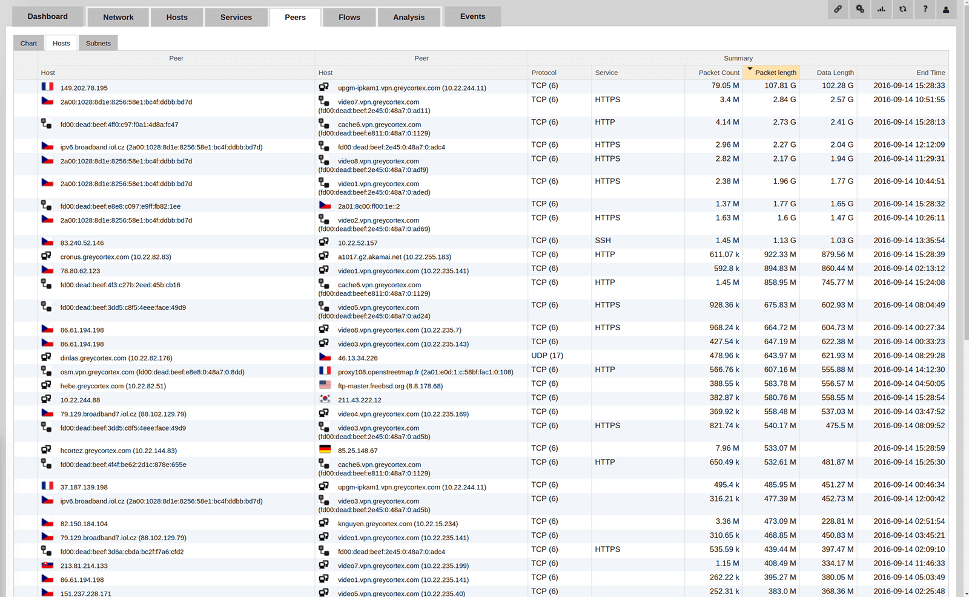Sort by left Host column header
Image resolution: width=969 pixels, height=597 pixels.
[176, 73]
